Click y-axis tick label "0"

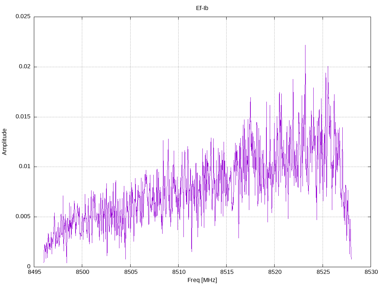[29, 266]
